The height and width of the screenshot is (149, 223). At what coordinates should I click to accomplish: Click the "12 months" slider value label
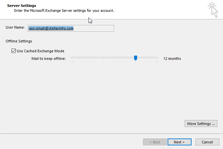(172, 59)
